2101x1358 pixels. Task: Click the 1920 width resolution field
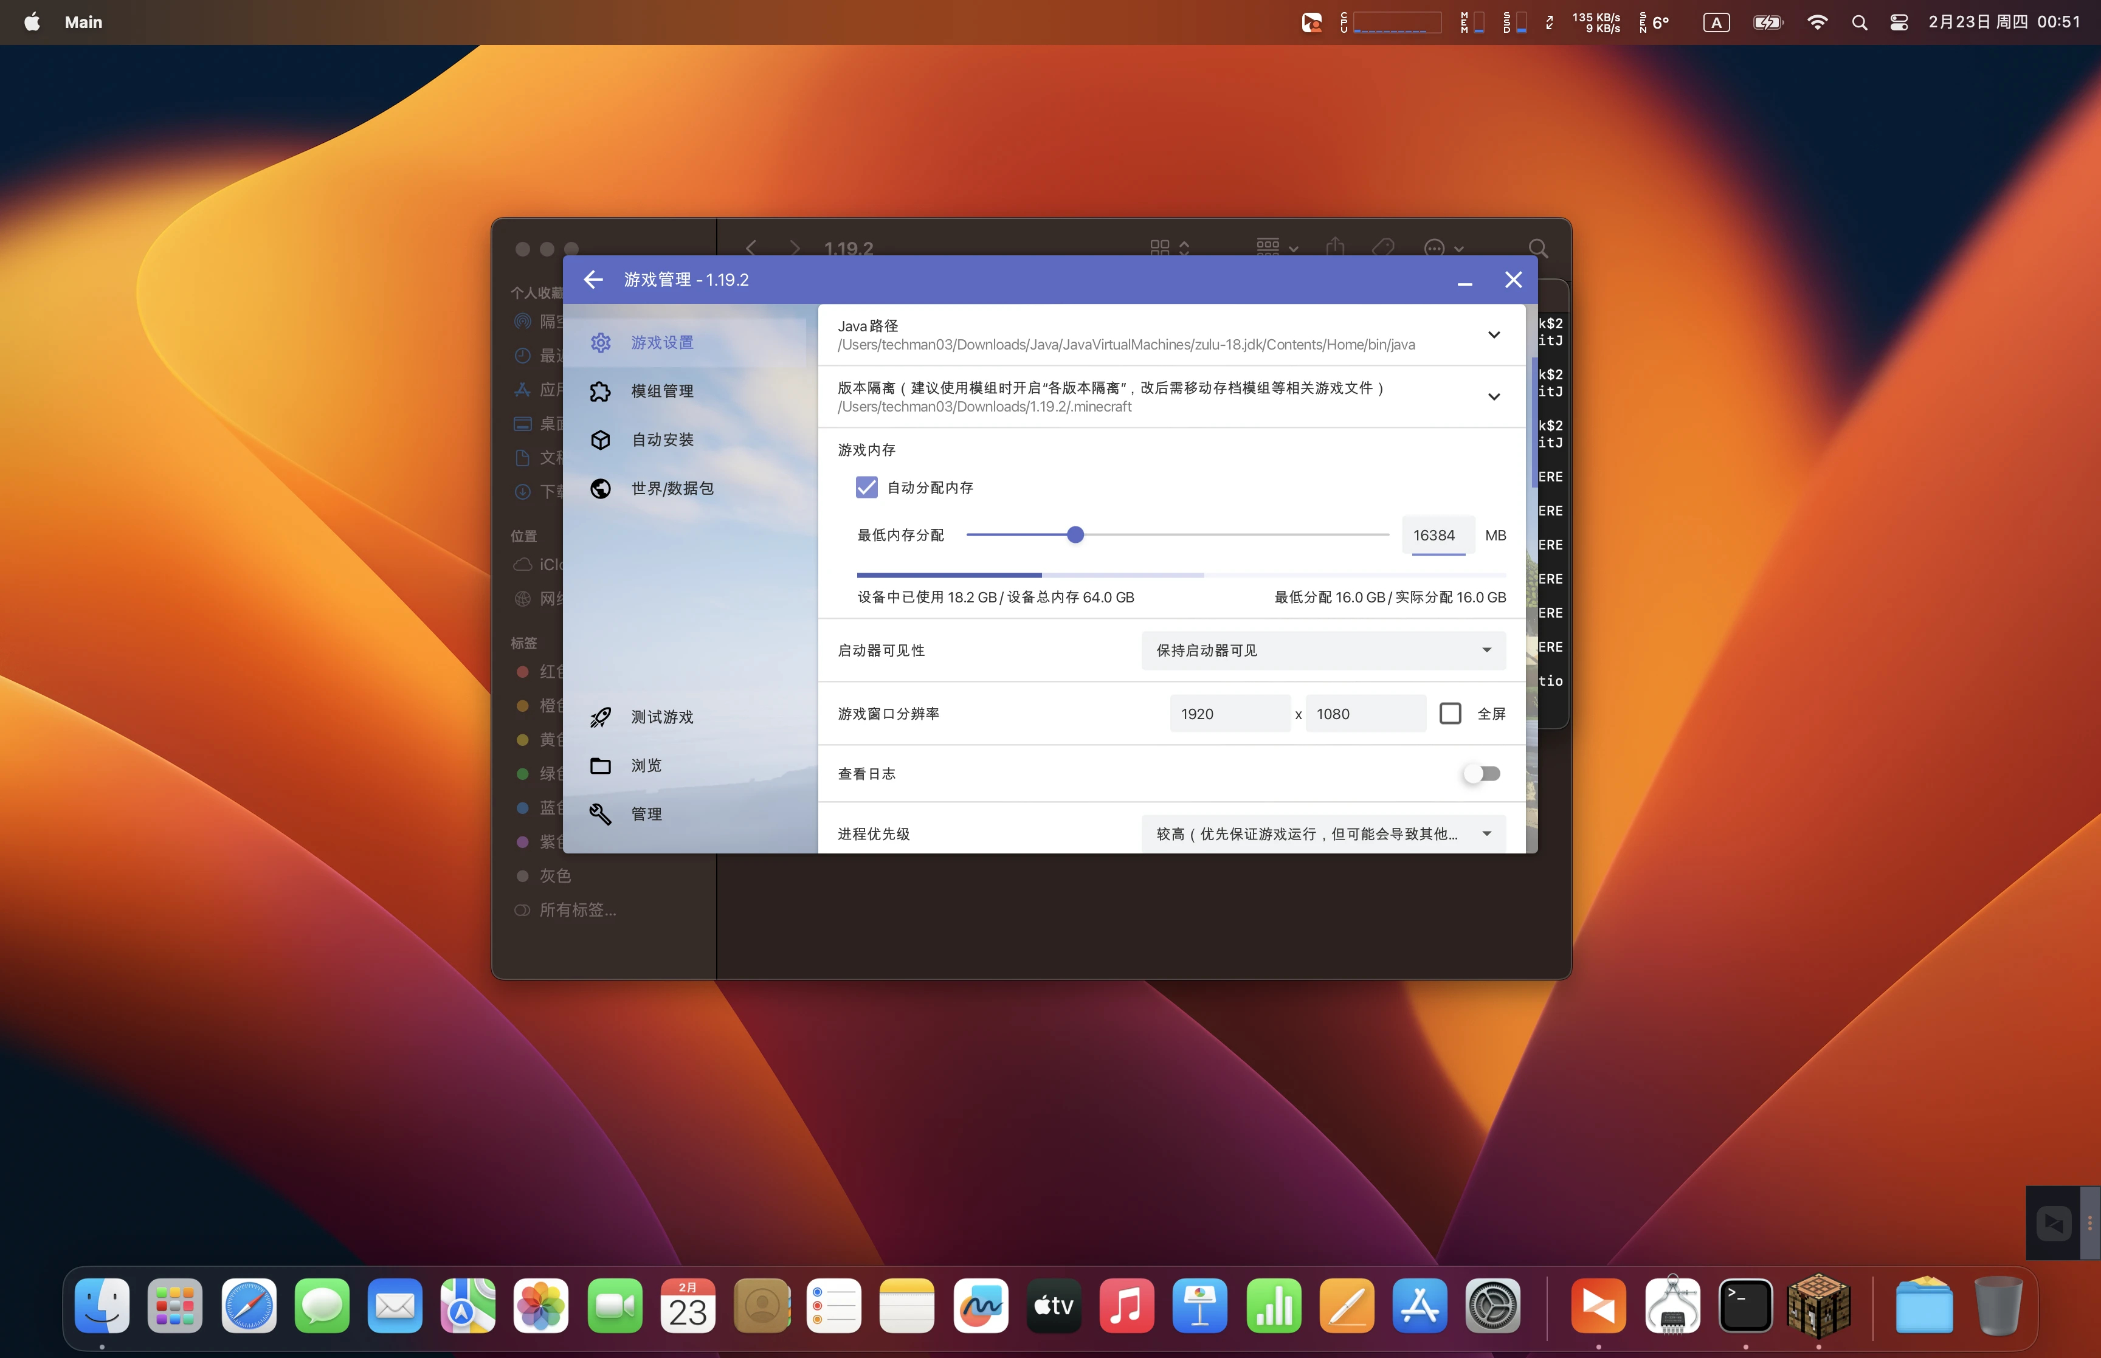pyautogui.click(x=1230, y=714)
